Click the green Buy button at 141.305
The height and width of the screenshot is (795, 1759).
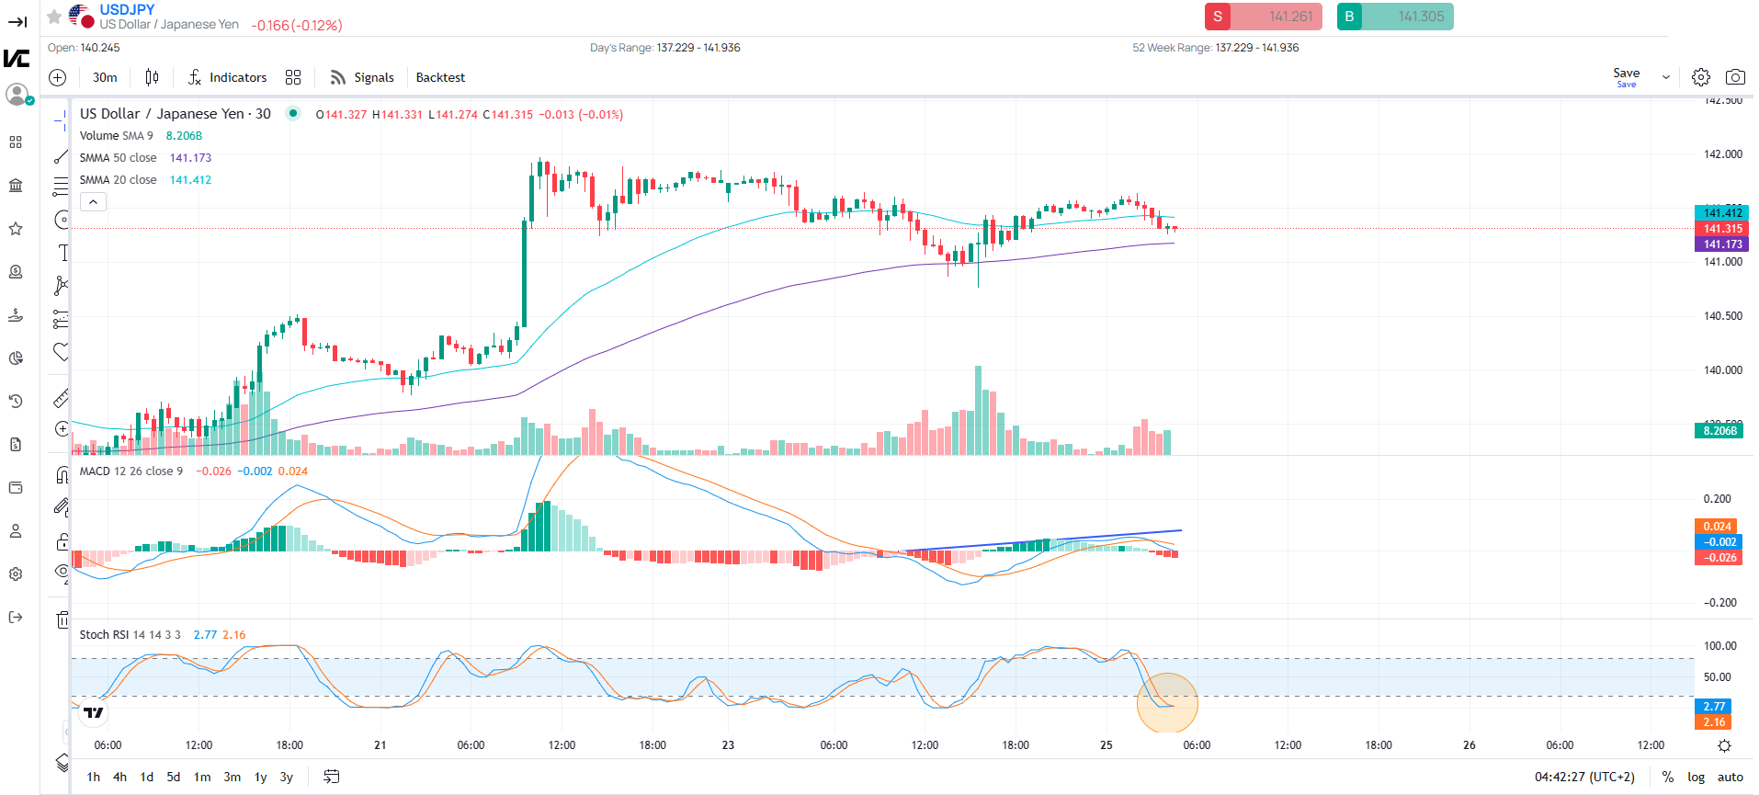pos(1394,17)
